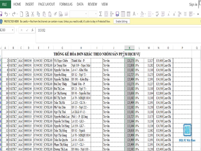Click the Copy icon
Viewport: 201px width, 151px height.
(38, 14)
